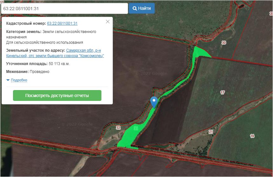Image resolution: width=273 pixels, height=177 pixels.
Task: Close the cadastral info popup
Action: [x=108, y=22]
